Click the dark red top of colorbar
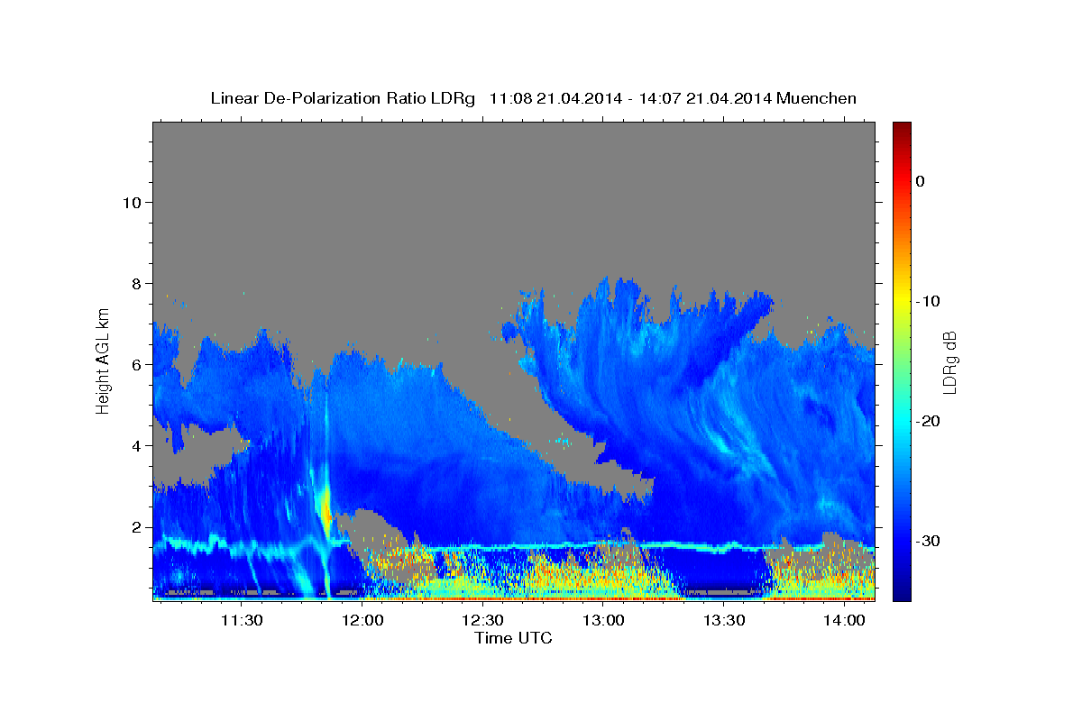The image size is (1082, 721). point(902,129)
